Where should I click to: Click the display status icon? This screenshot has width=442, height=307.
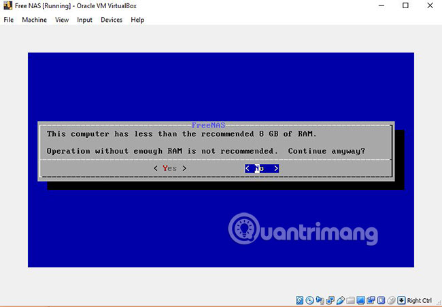coord(361,300)
